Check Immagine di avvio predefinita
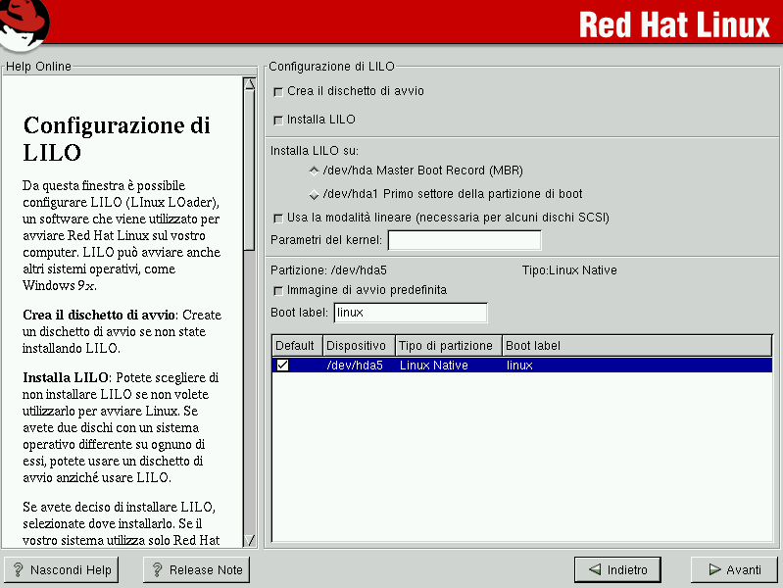This screenshot has height=588, width=783. [278, 290]
